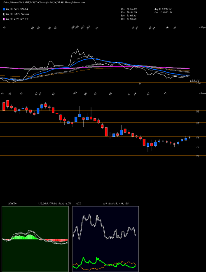Click the 'Pre O: 80.59' open value
Viewport: 206px width, 272px height.
[x=129, y=9]
